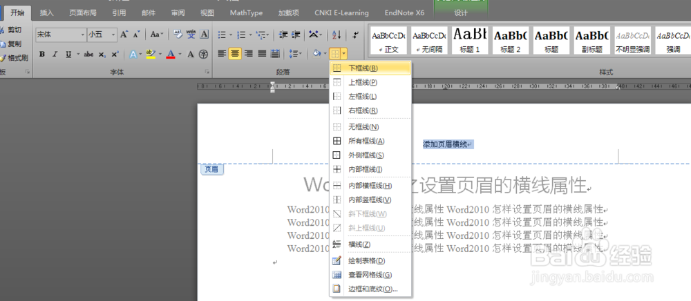Toggle bold formatting

tap(42, 55)
